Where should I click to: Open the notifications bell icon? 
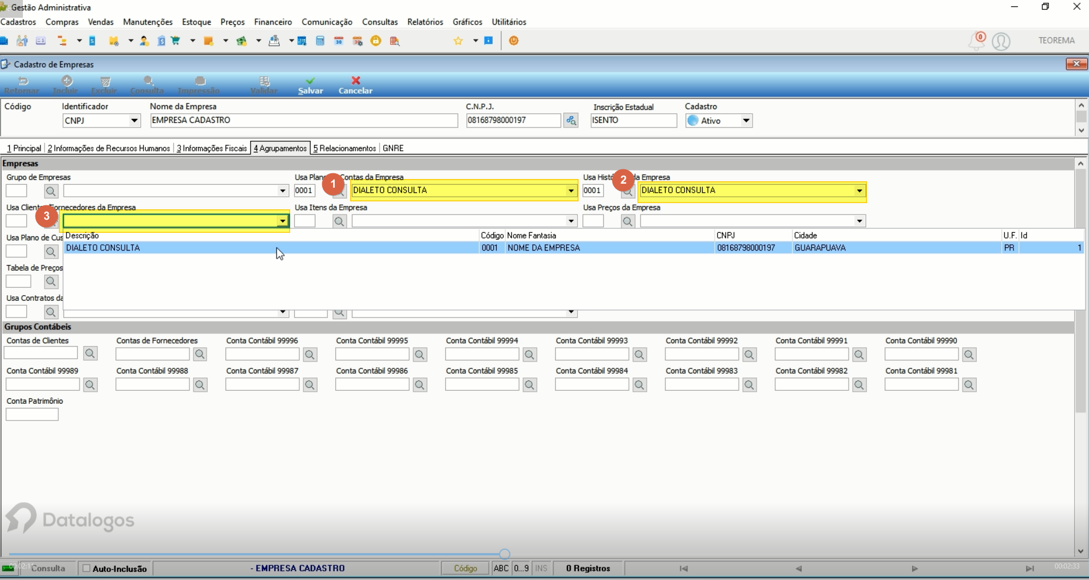pyautogui.click(x=977, y=41)
